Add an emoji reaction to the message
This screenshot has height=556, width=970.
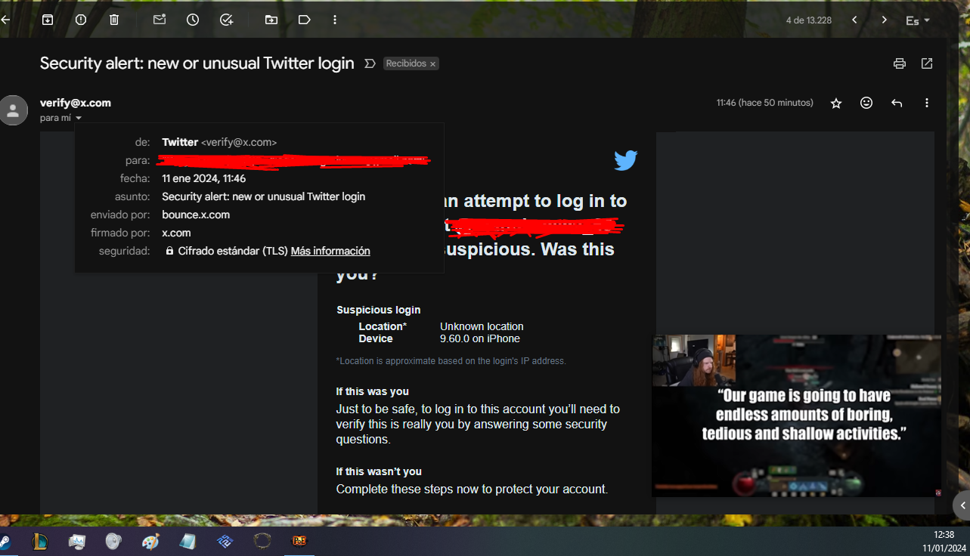pyautogui.click(x=866, y=103)
